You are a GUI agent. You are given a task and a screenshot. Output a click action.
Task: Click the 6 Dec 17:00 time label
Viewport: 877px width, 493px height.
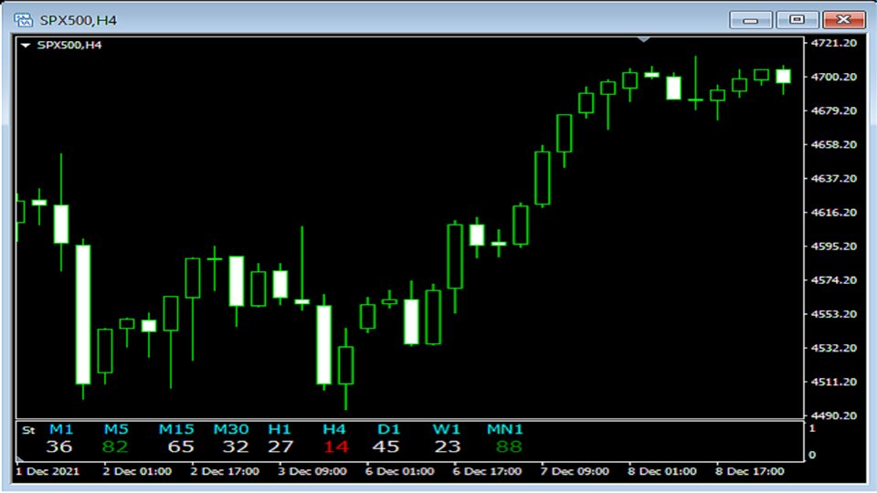[487, 471]
